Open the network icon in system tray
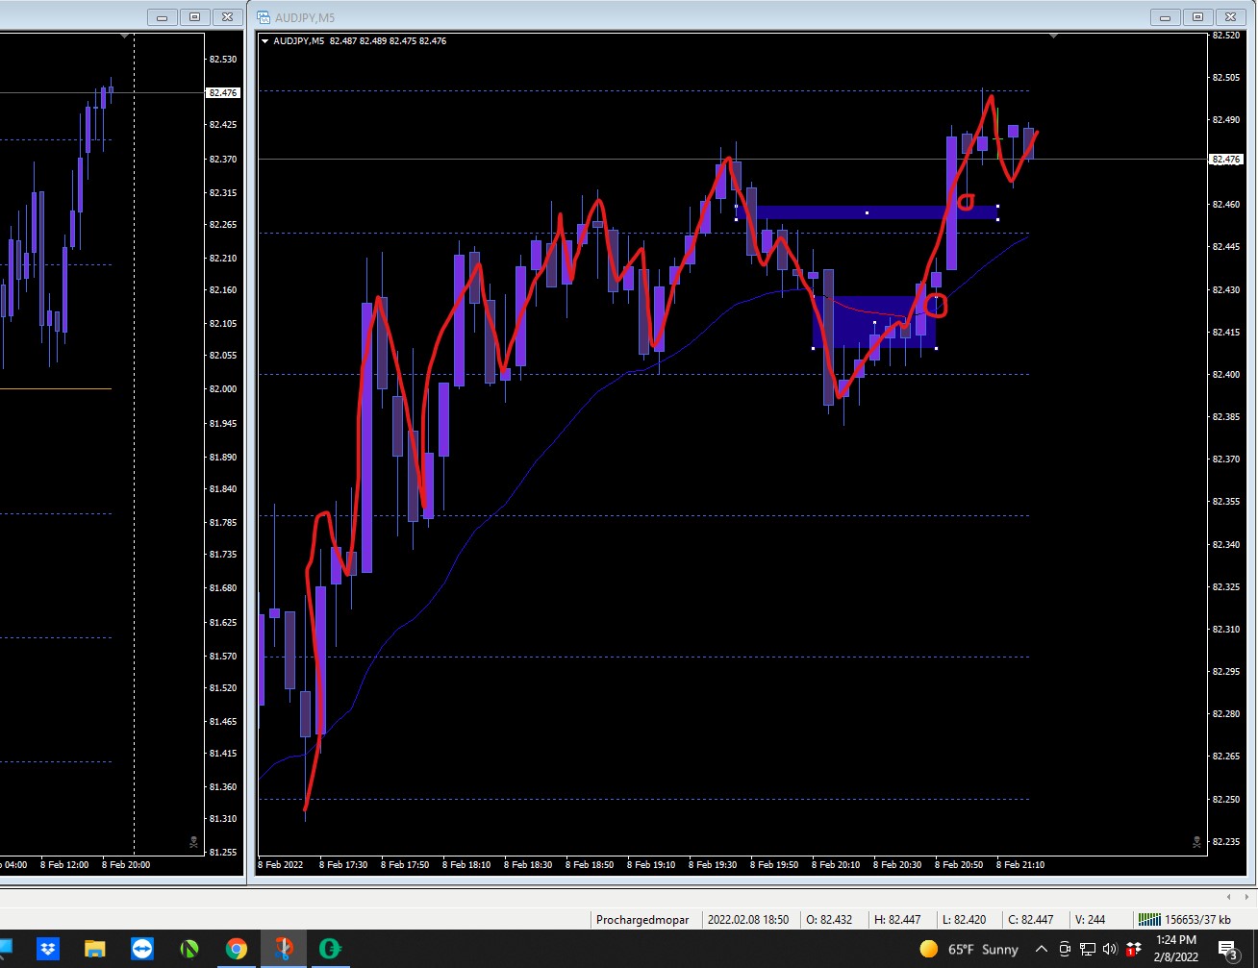 click(1087, 949)
